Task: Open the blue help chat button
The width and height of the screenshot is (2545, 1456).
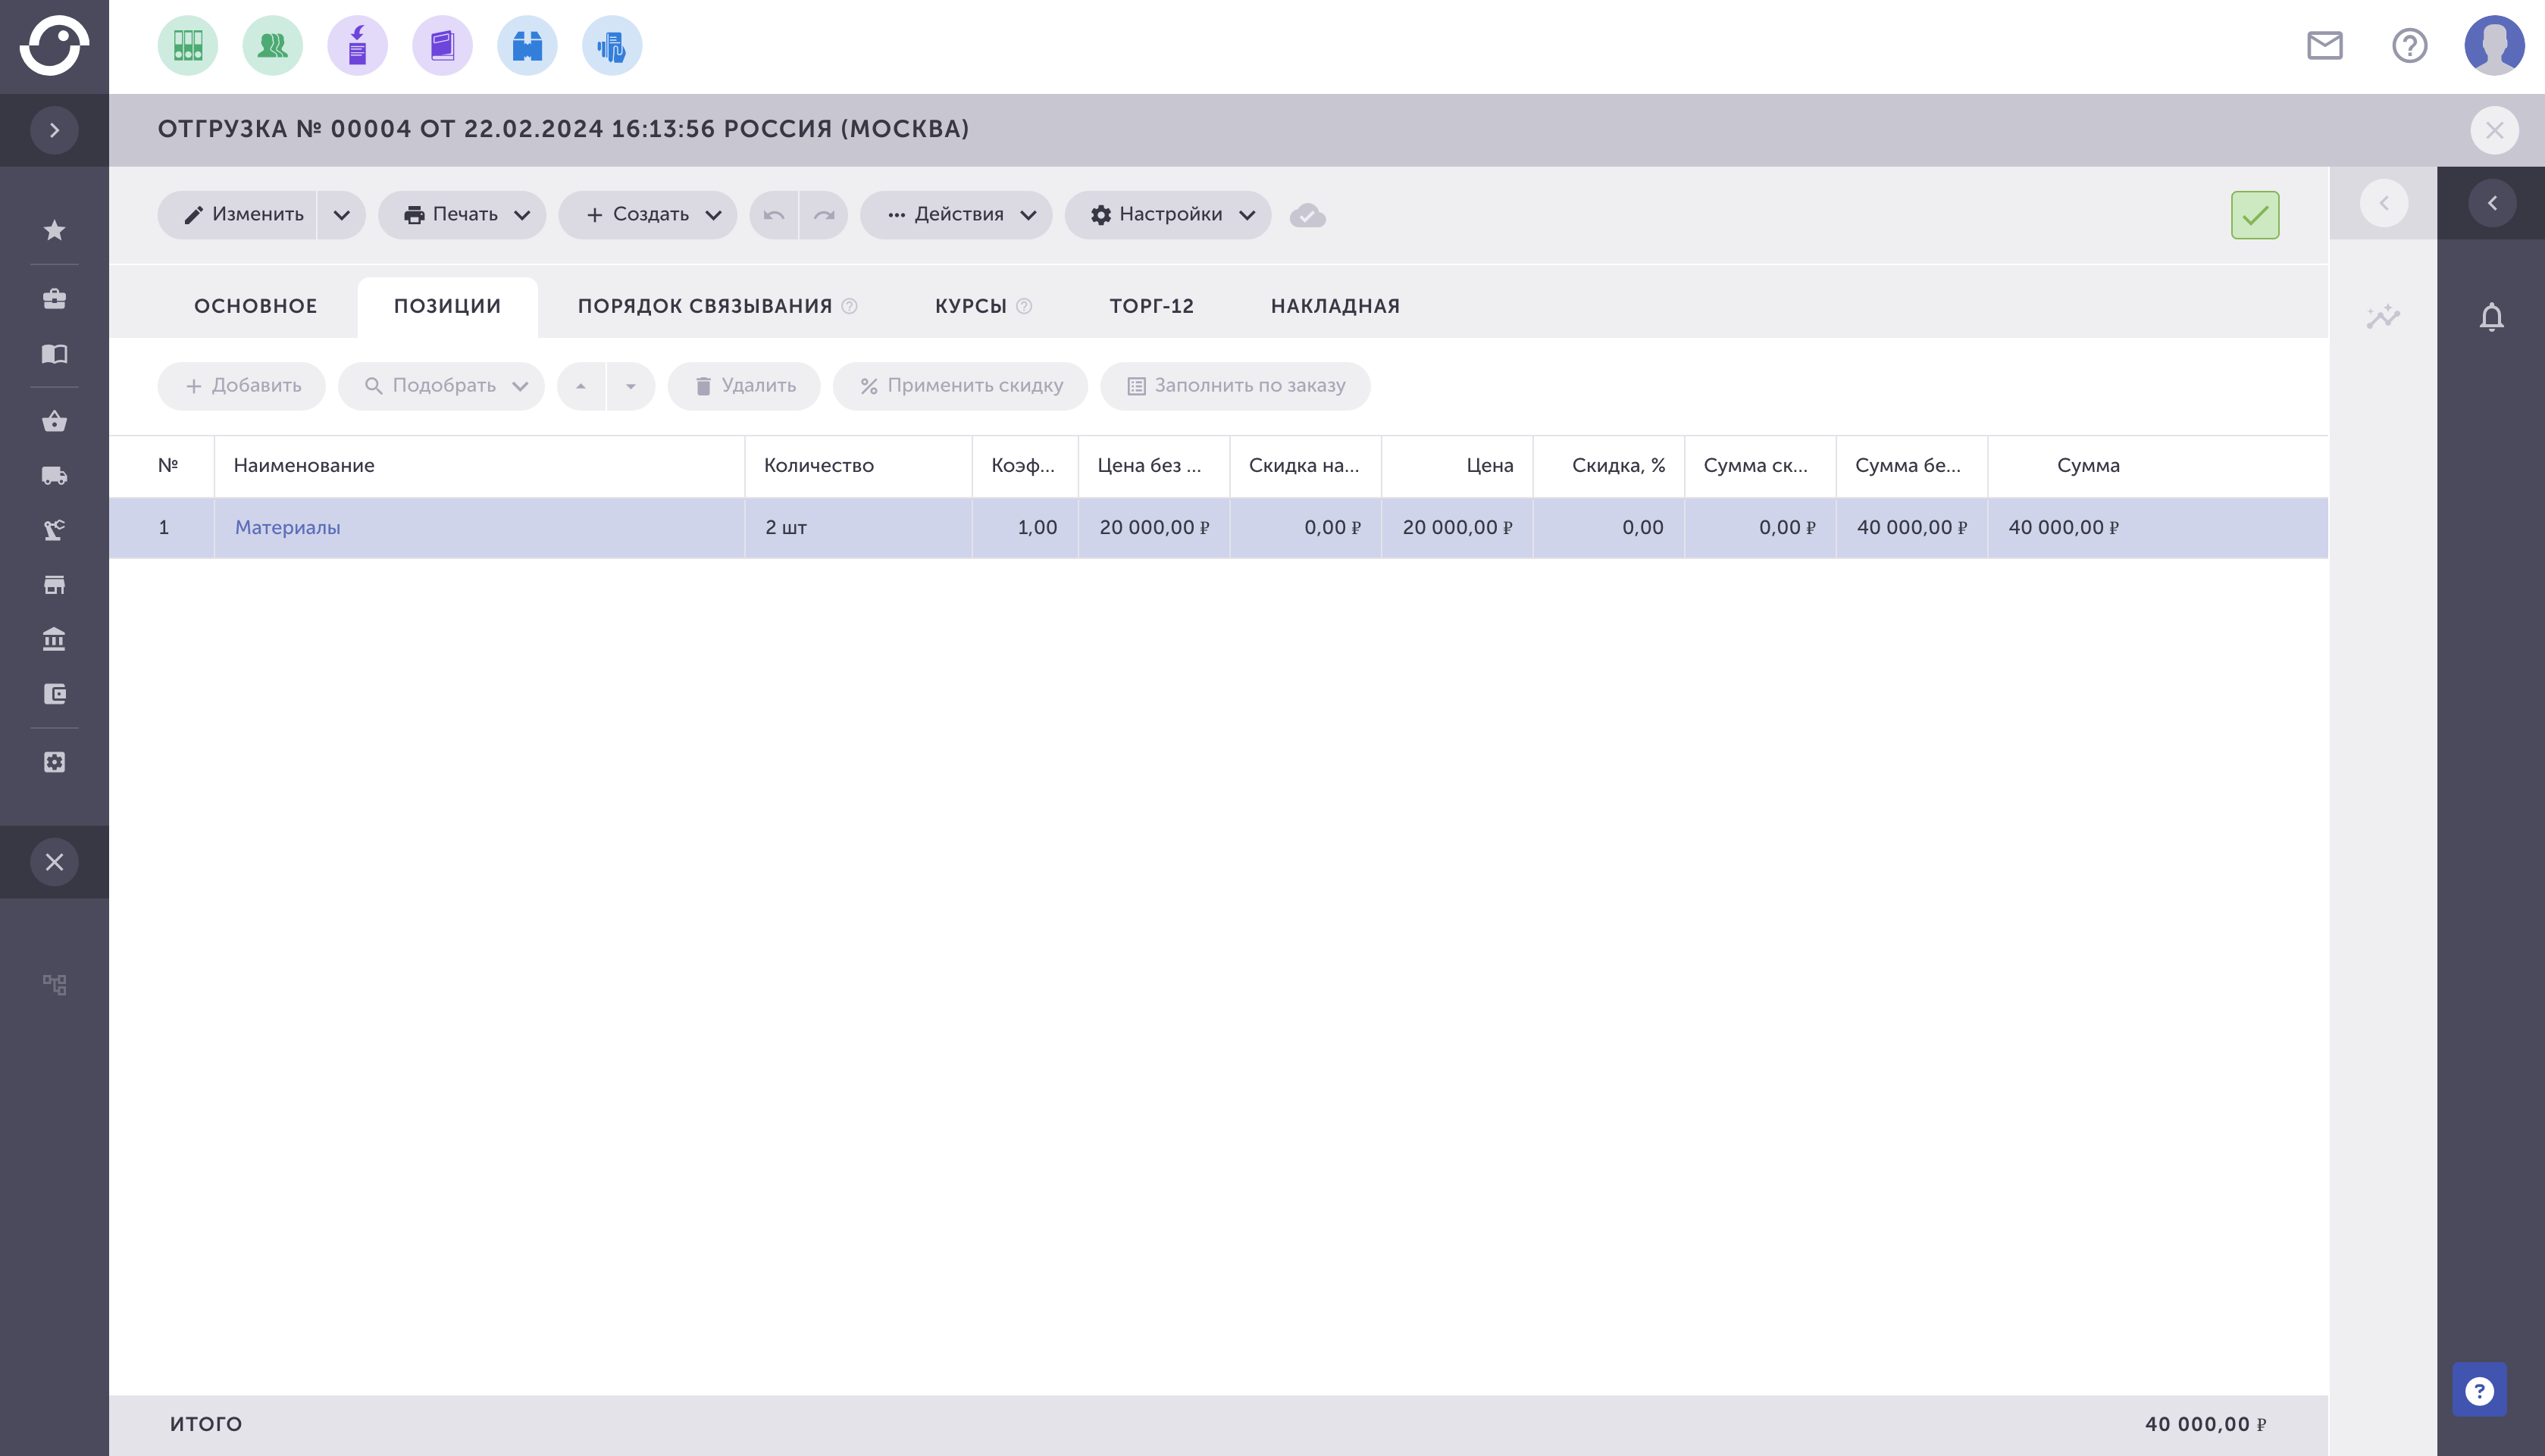Action: pyautogui.click(x=2479, y=1390)
